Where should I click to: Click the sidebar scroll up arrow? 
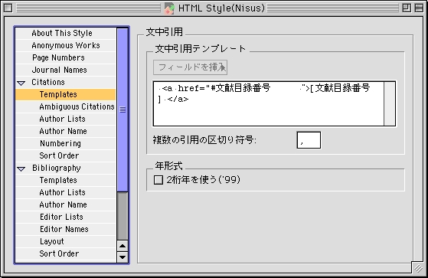coord(123,246)
